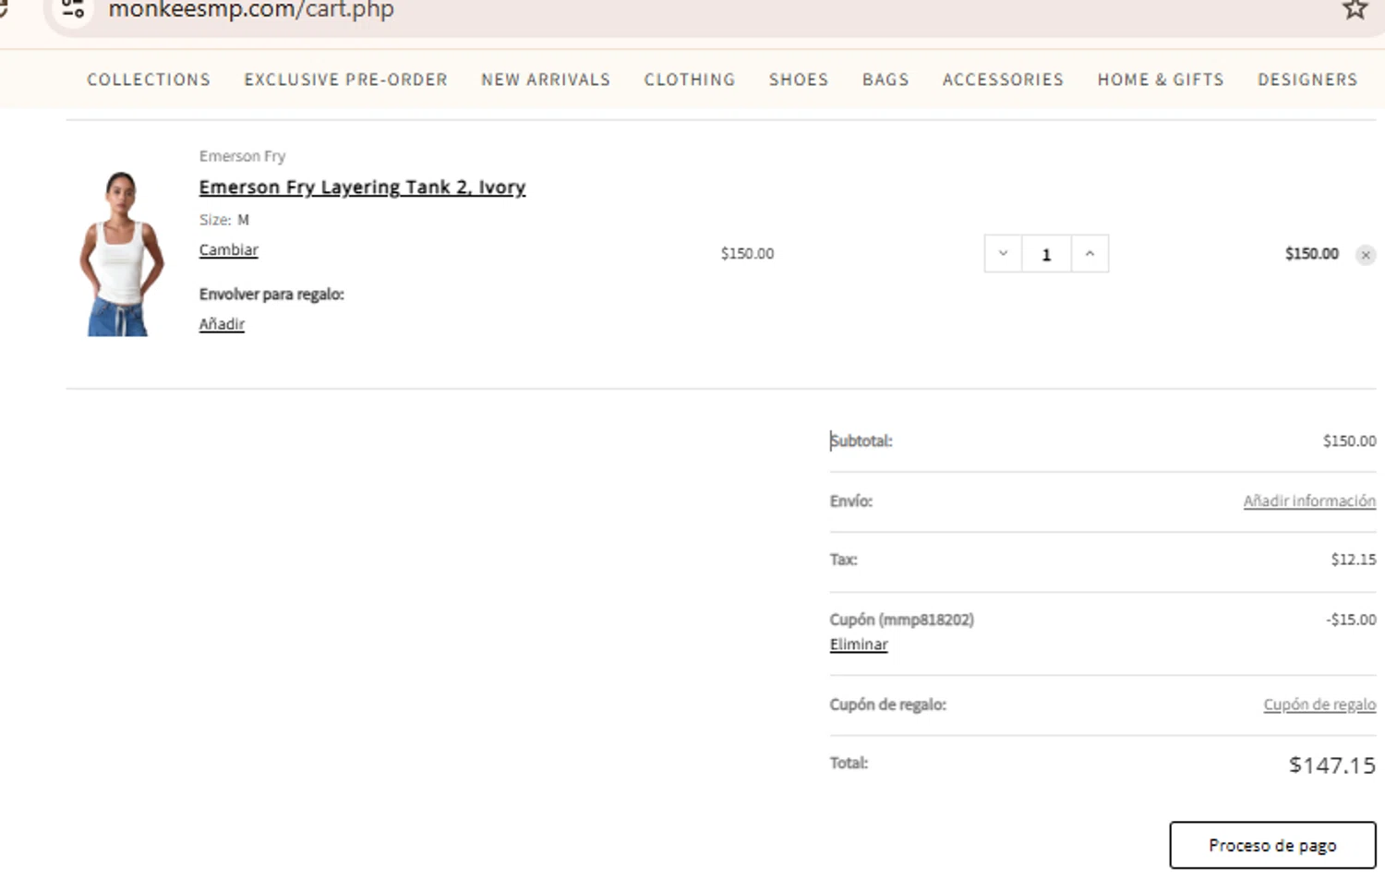
Task: Click the Tax: label
Action: [x=843, y=559]
